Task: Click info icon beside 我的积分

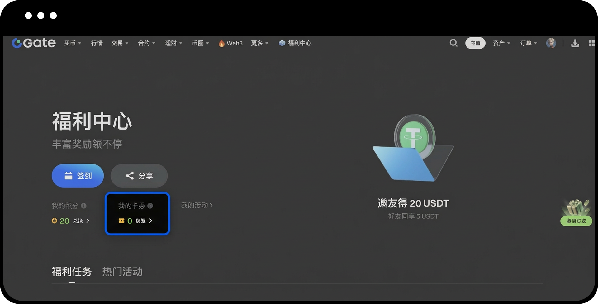Action: (84, 206)
